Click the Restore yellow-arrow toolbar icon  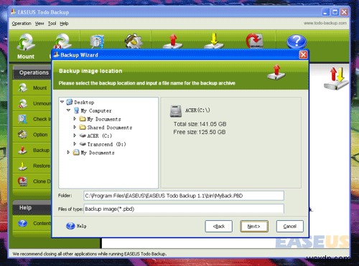pos(214,41)
